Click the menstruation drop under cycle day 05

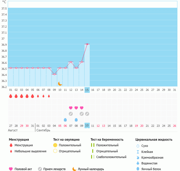tap(32, 96)
